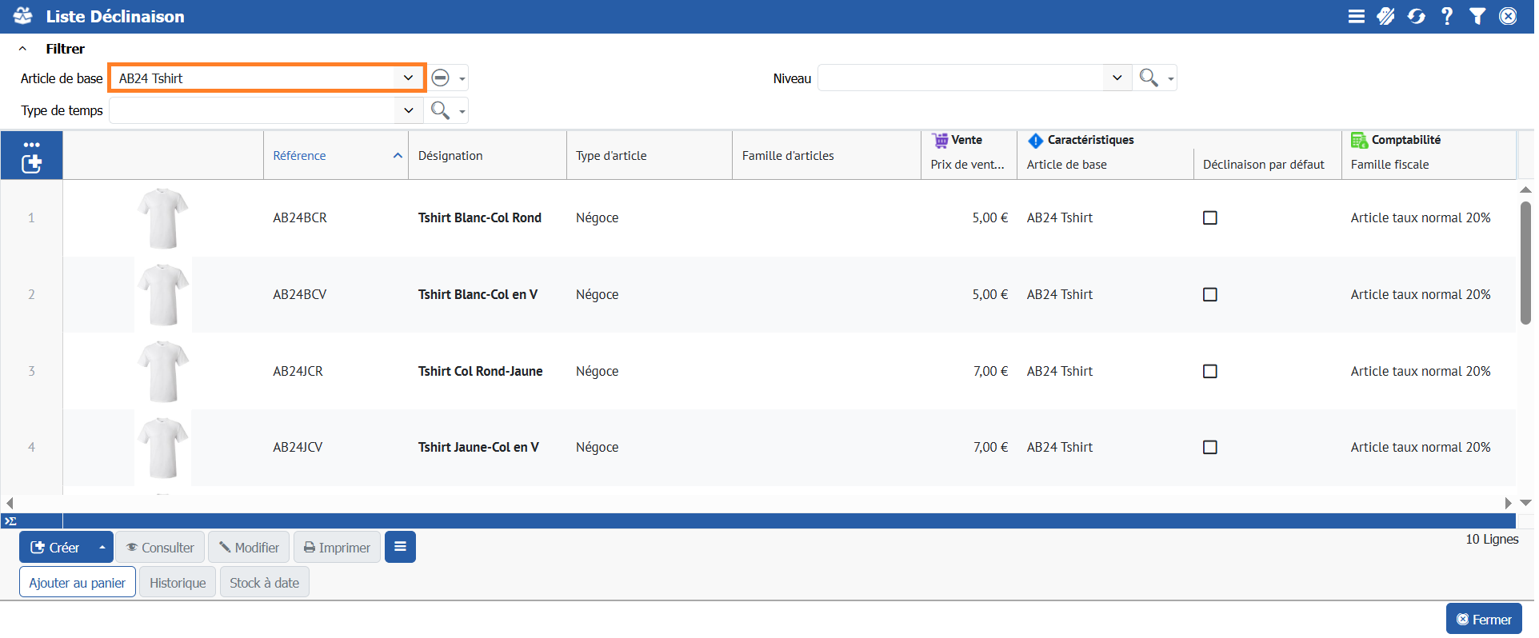Click the minus-circle icon beside Article de base
The image size is (1539, 638).
click(440, 78)
